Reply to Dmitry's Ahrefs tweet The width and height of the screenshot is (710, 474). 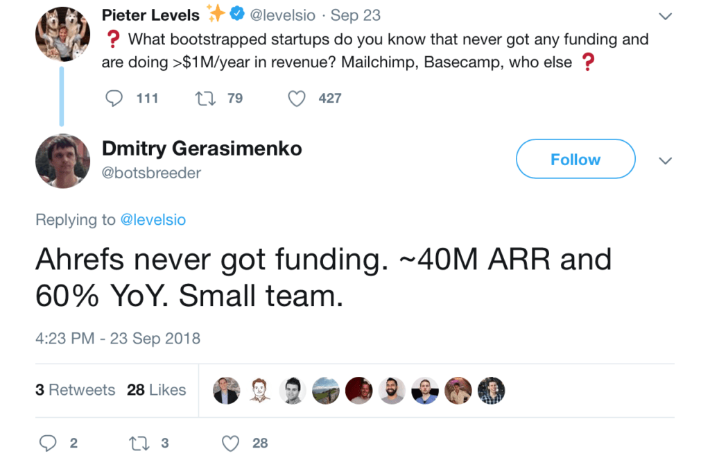(x=48, y=443)
